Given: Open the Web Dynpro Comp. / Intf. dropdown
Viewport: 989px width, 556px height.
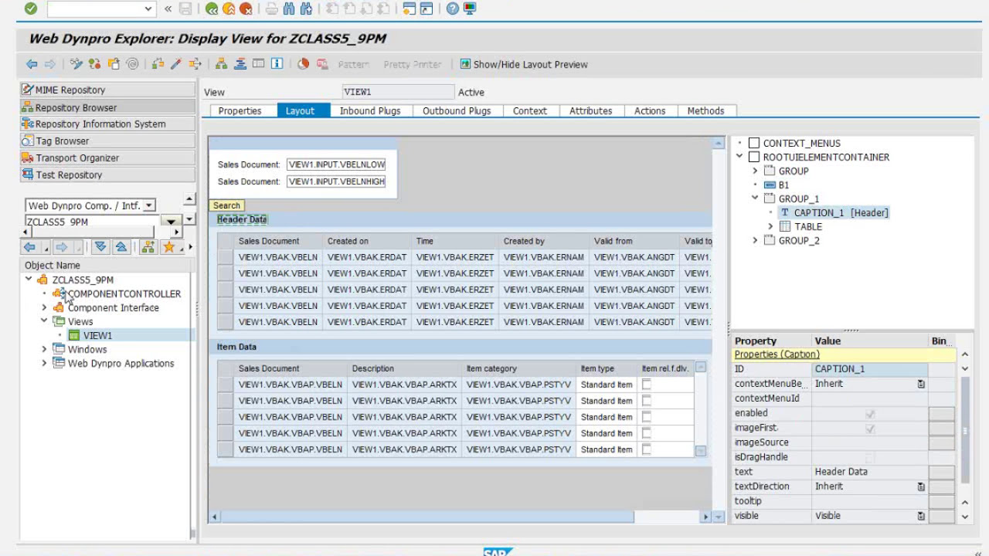Looking at the screenshot, I should click(149, 205).
